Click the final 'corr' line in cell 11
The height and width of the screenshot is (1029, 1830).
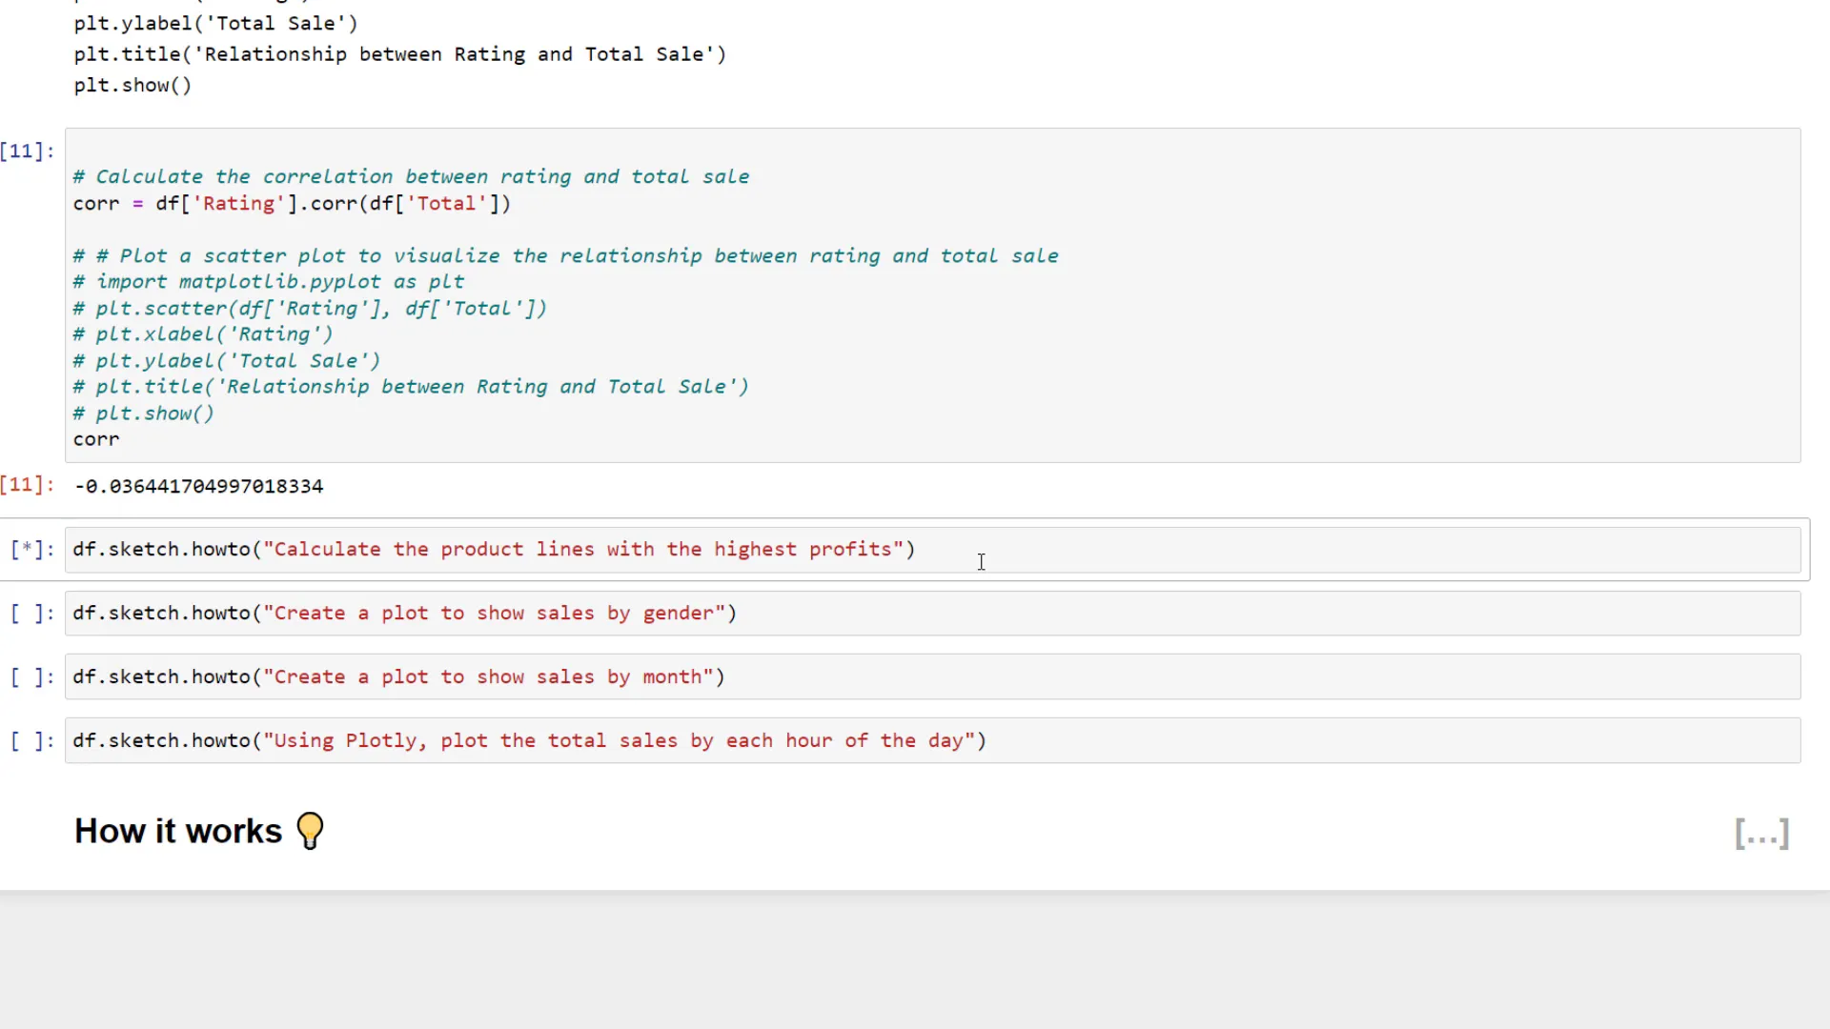pyautogui.click(x=96, y=440)
